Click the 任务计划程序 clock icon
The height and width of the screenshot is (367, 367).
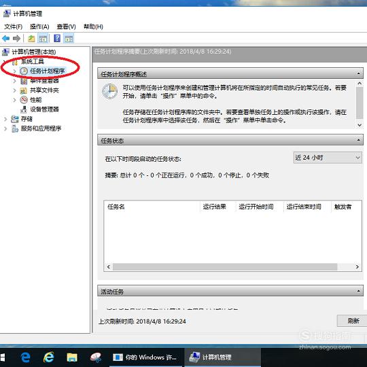pyautogui.click(x=24, y=71)
